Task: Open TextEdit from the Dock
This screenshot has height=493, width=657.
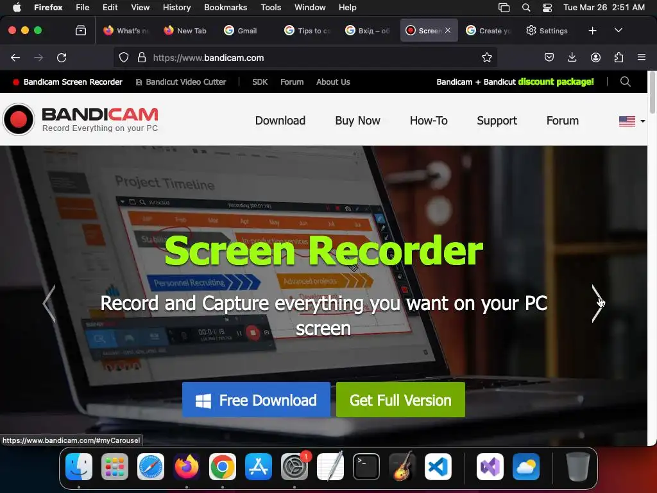Action: 330,467
